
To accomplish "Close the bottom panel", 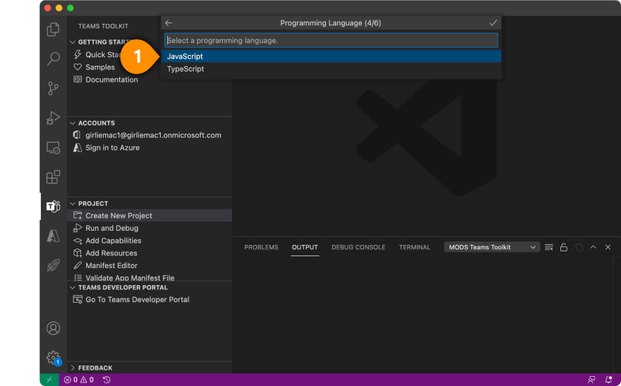I will (608, 247).
